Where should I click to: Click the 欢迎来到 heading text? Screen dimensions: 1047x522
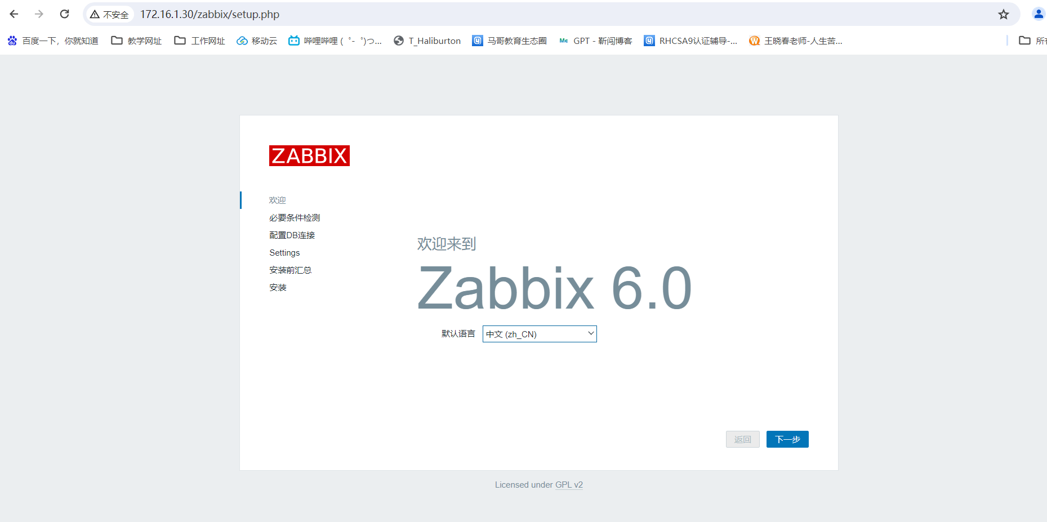pyautogui.click(x=447, y=244)
